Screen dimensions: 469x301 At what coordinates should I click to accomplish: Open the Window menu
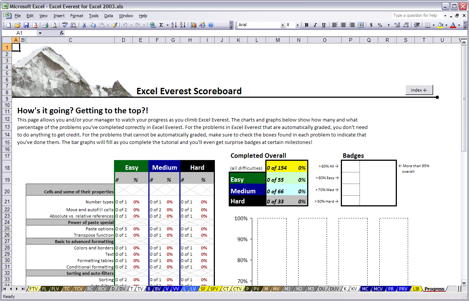pos(126,16)
